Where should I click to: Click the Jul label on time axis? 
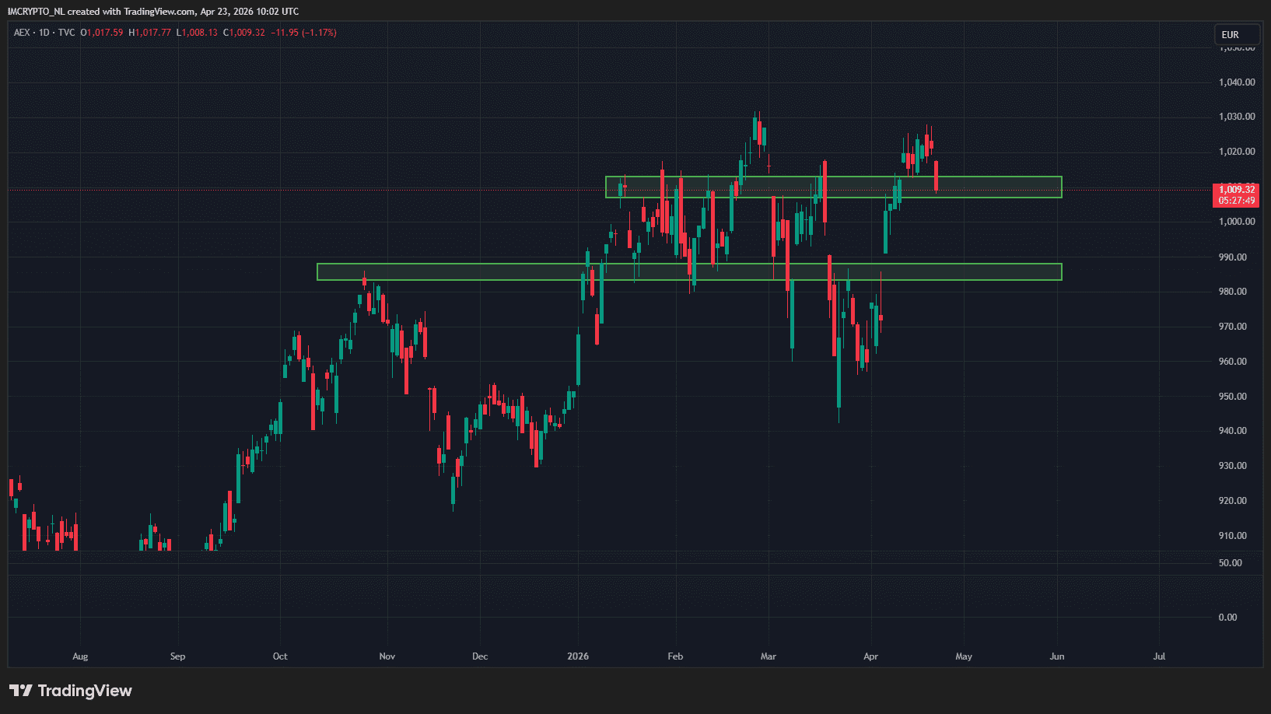pyautogui.click(x=1159, y=656)
